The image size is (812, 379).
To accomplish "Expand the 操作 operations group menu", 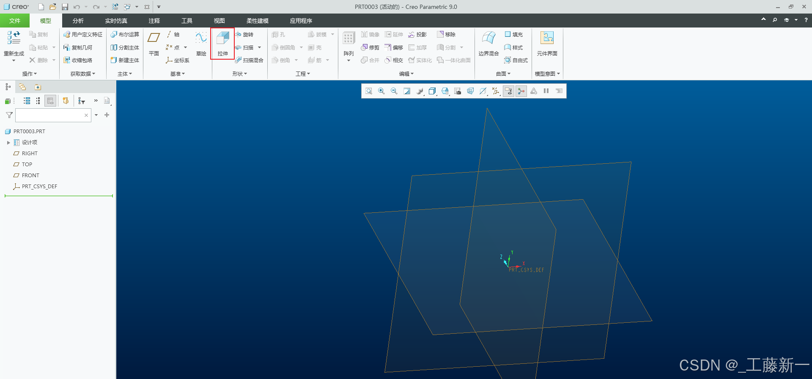I will point(29,74).
